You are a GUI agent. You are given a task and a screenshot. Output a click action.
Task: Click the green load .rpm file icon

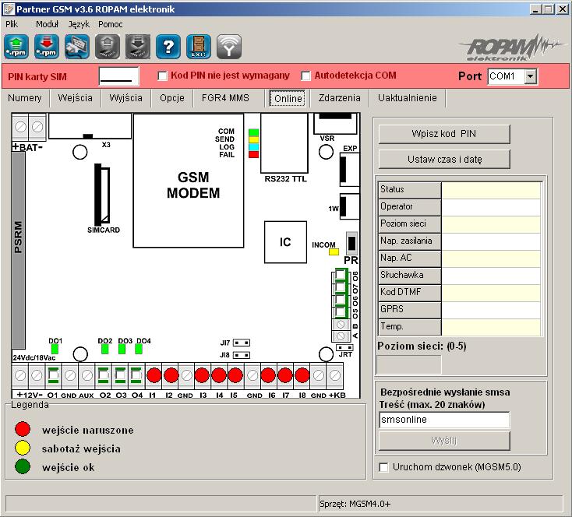[16, 47]
